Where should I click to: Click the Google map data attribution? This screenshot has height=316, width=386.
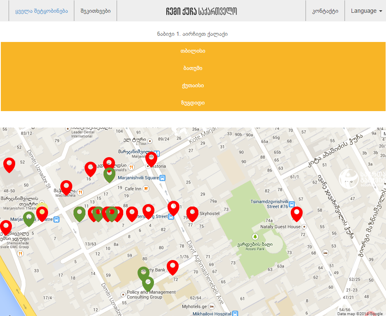point(360,314)
